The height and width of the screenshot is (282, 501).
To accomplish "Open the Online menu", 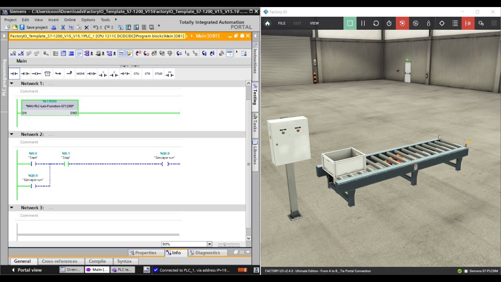I will coord(70,20).
